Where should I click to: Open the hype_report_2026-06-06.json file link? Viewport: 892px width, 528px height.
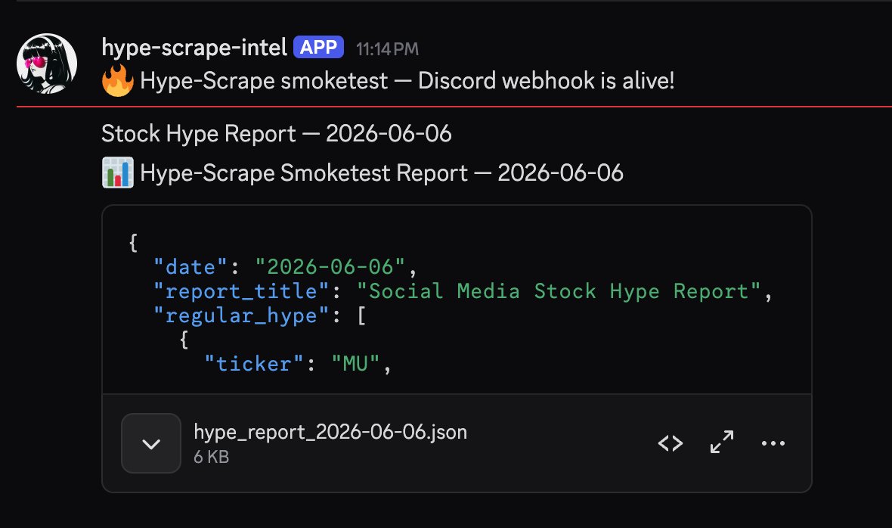click(330, 432)
